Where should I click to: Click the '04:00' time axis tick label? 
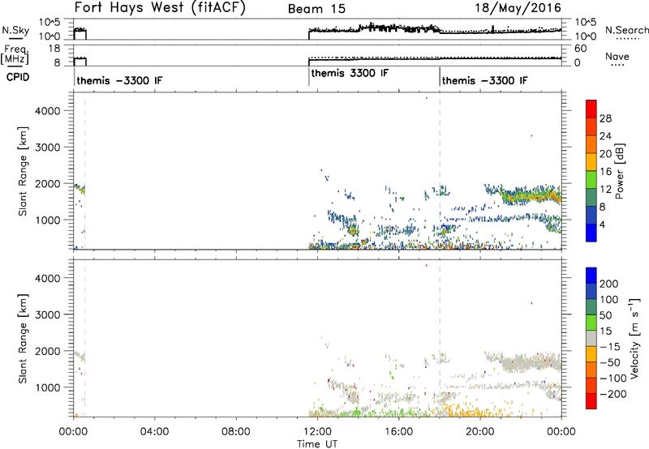coord(154,432)
